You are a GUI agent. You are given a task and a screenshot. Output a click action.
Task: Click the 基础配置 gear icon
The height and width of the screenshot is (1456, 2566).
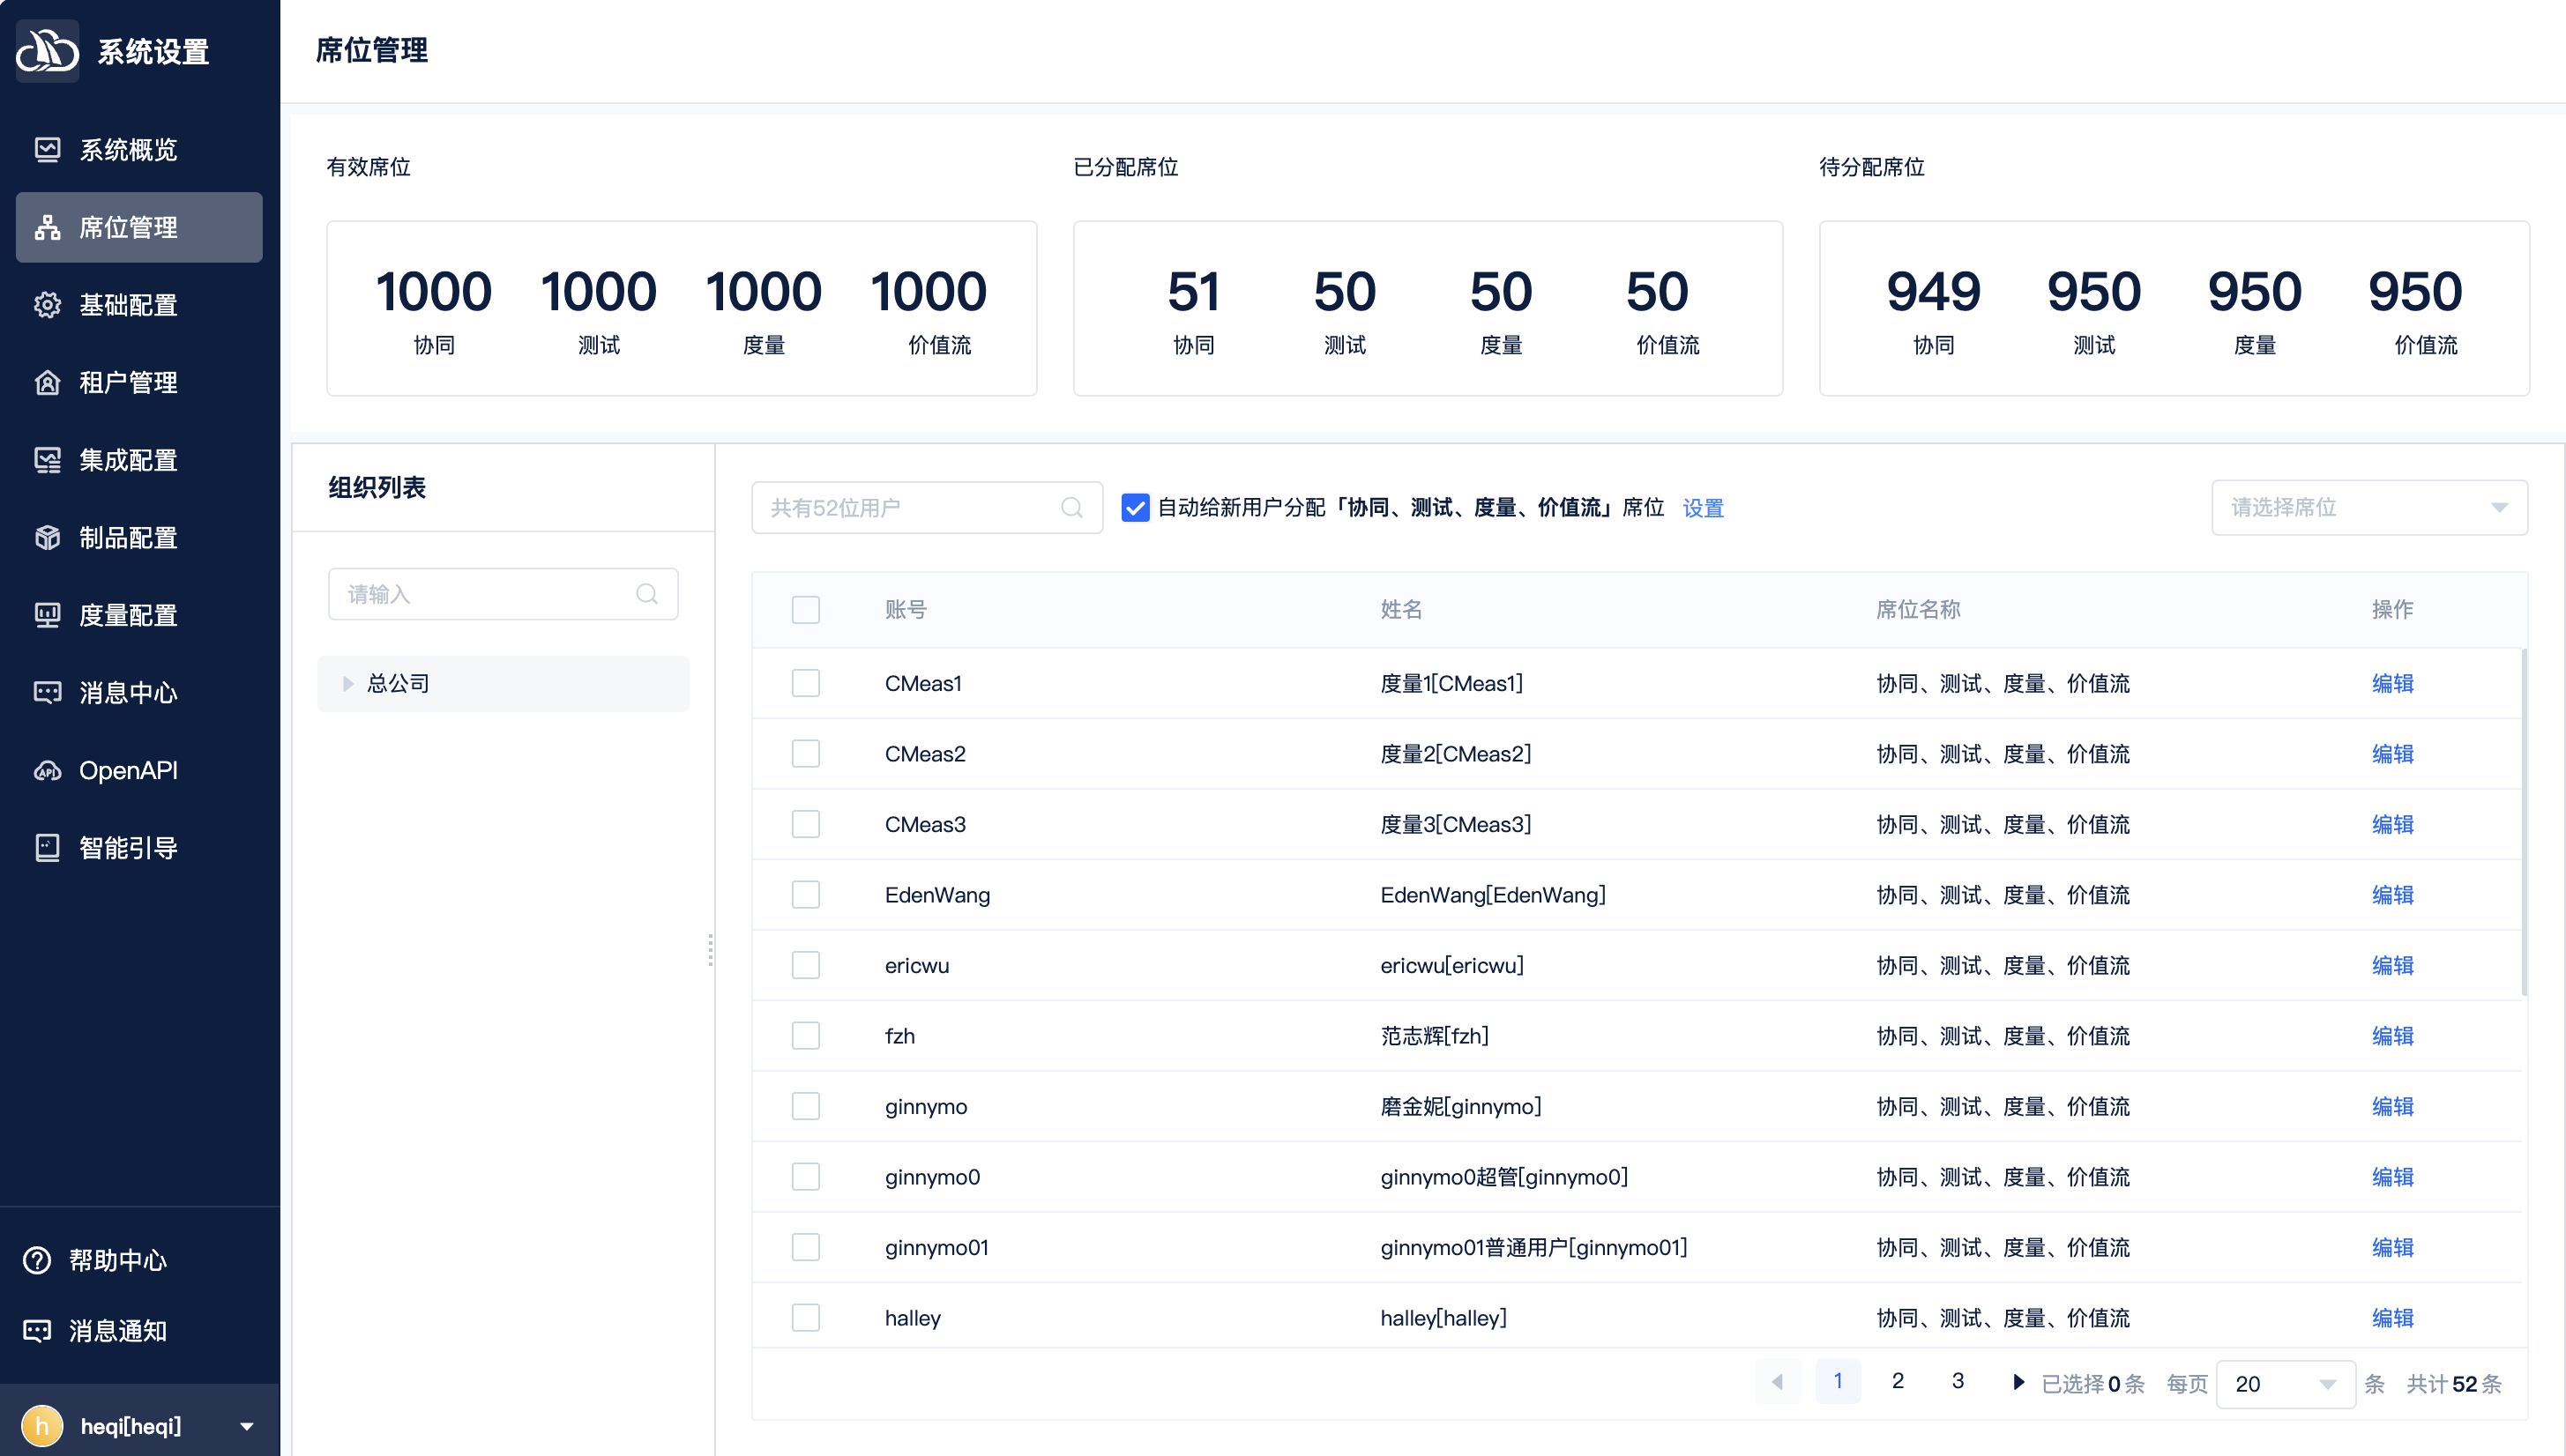[47, 305]
